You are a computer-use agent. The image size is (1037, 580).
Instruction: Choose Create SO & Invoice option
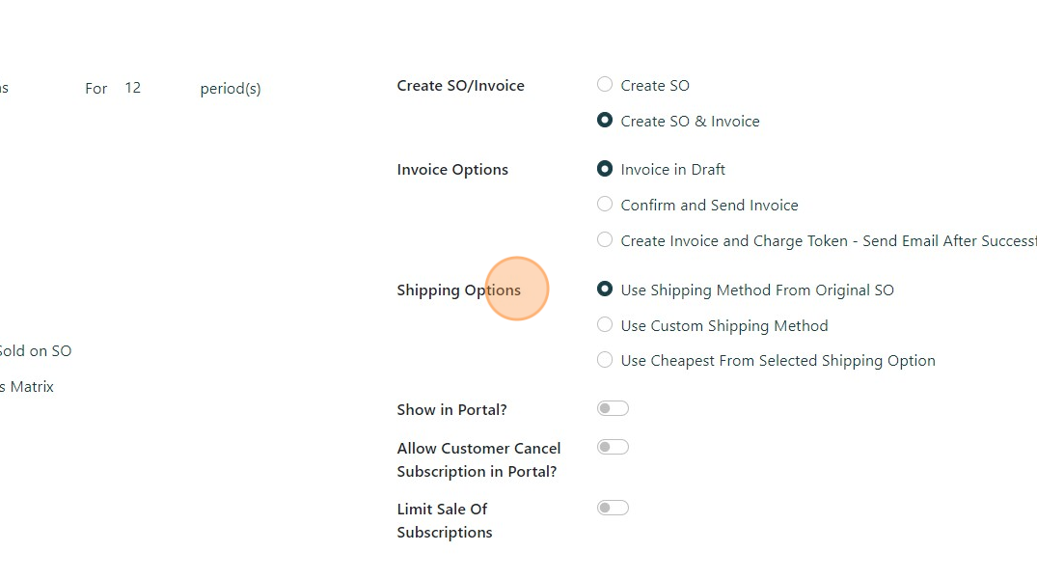click(x=605, y=121)
